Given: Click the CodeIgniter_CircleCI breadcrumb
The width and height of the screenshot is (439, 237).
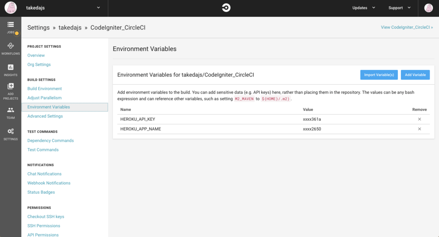Looking at the screenshot, I should pyautogui.click(x=118, y=27).
